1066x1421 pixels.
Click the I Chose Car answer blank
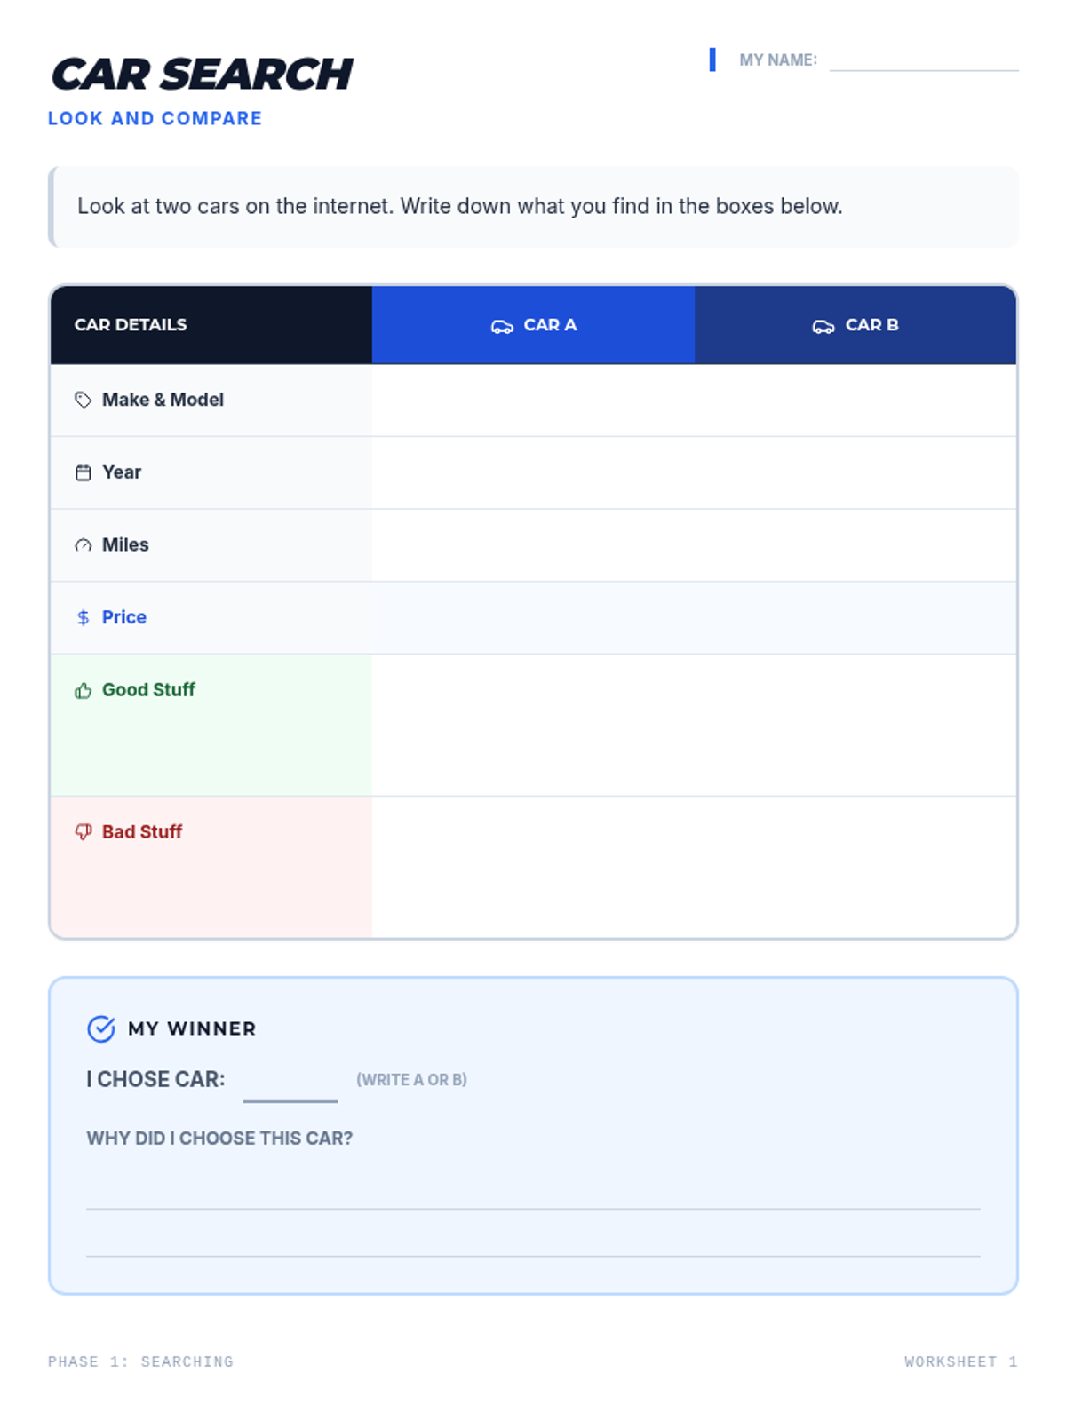pyautogui.click(x=290, y=1084)
